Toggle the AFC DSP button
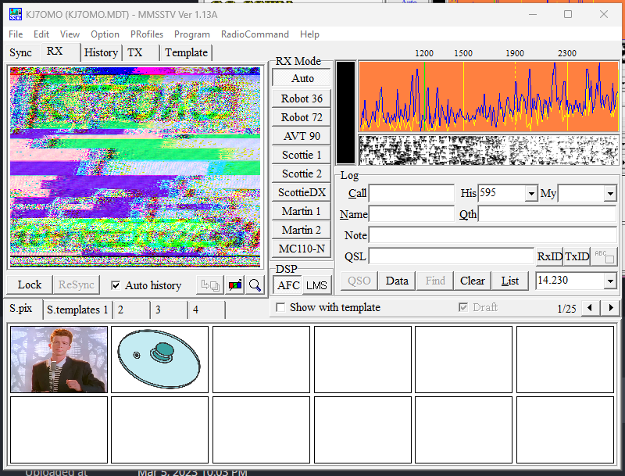The height and width of the screenshot is (476, 625). (288, 285)
